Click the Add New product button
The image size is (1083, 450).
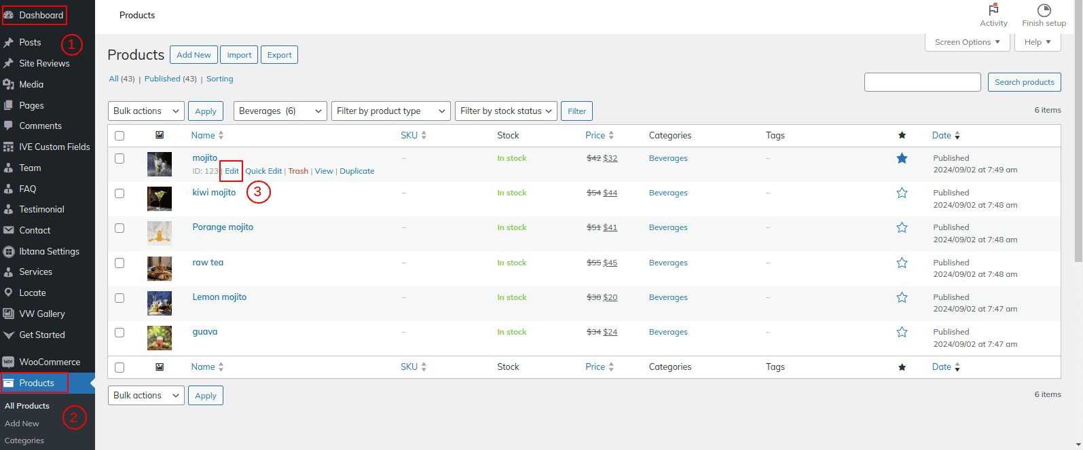pyautogui.click(x=194, y=55)
